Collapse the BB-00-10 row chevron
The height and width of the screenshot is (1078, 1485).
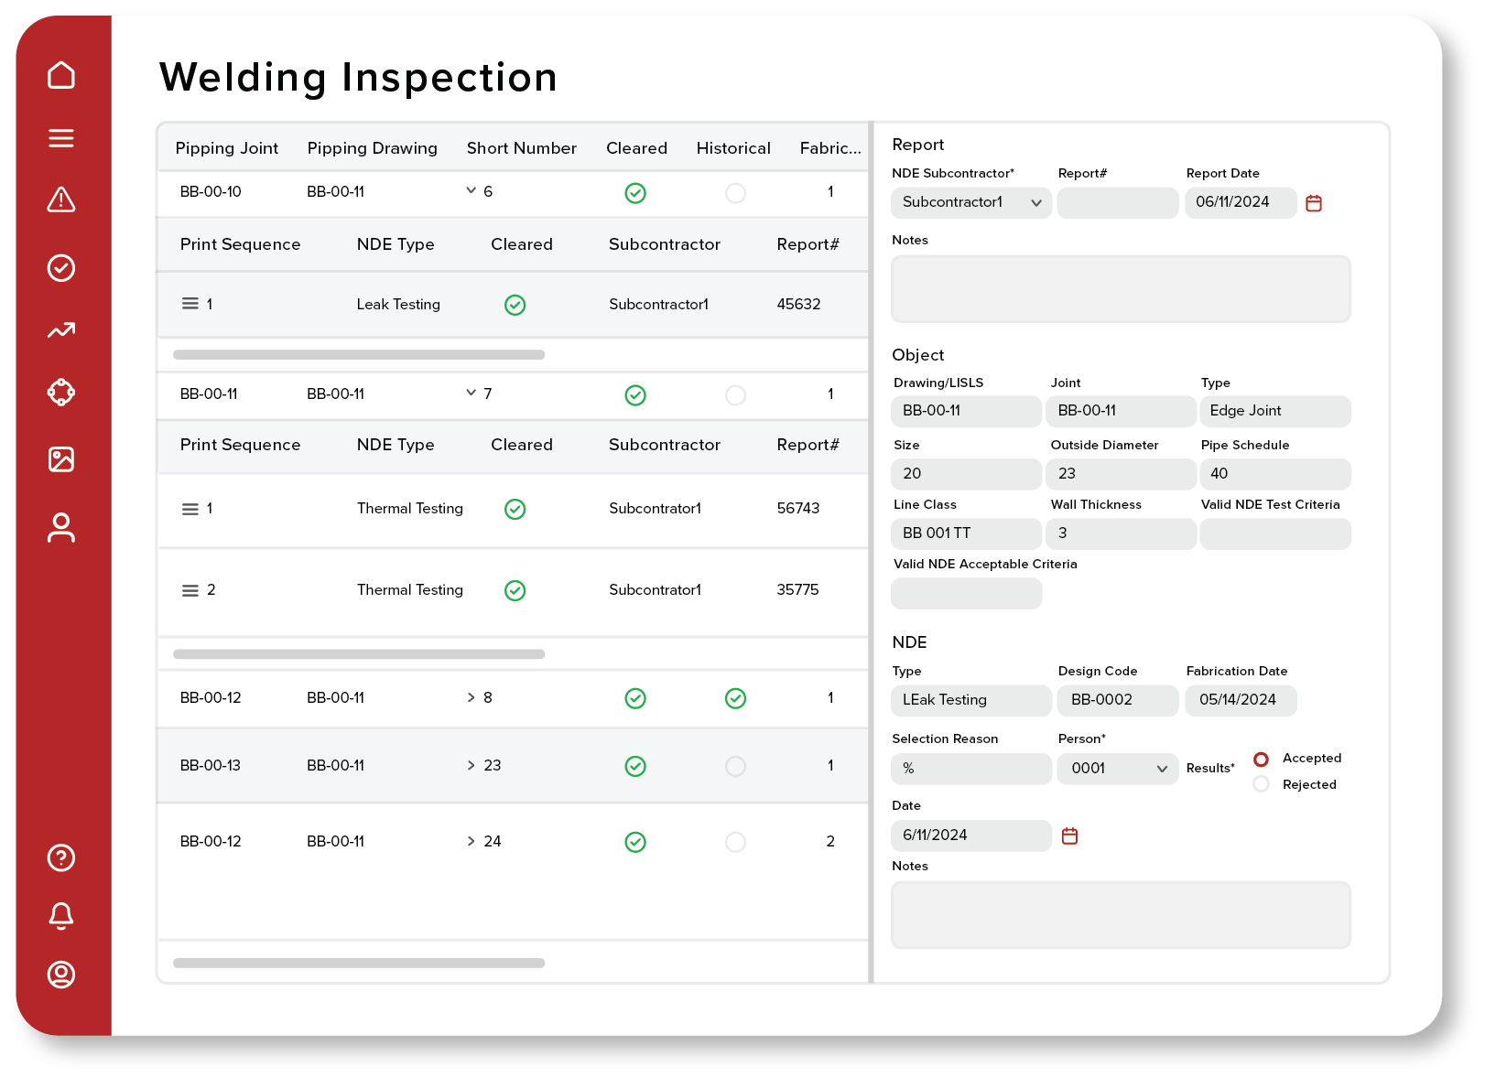tap(472, 191)
